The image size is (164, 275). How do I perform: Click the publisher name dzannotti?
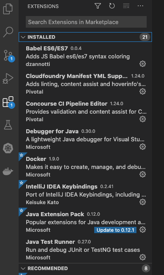(x=38, y=64)
